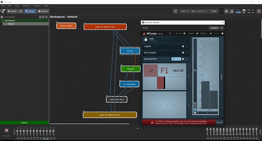This screenshot has width=262, height=141.
Task: Click the red panic button at far right
Action: pos(259,11)
